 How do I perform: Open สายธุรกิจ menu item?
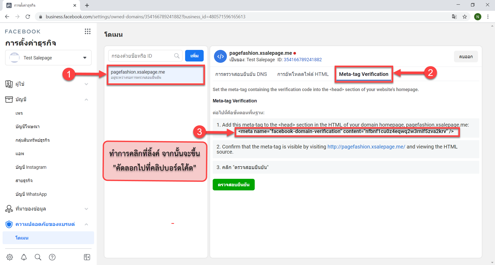[x=24, y=181]
